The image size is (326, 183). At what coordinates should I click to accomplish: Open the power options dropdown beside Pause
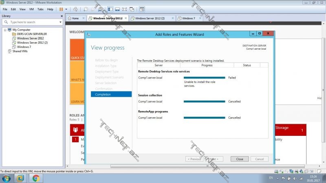point(66,9)
